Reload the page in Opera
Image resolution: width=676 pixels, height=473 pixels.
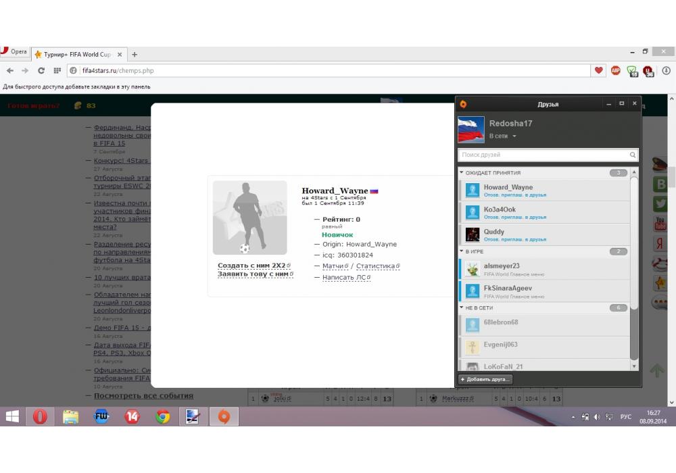[x=41, y=70]
